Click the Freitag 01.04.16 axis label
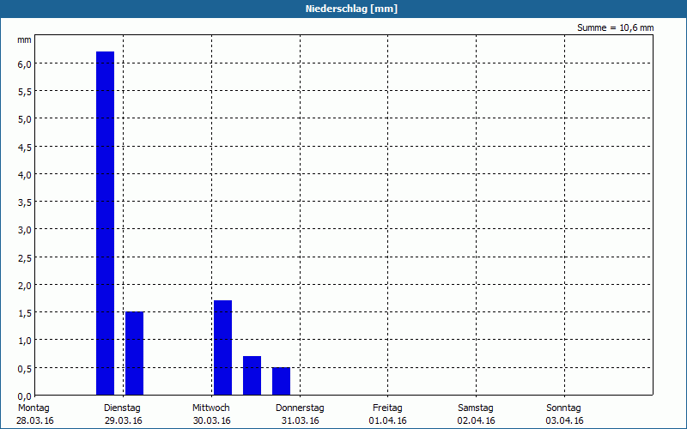Viewport: 687px width, 429px height. point(387,414)
